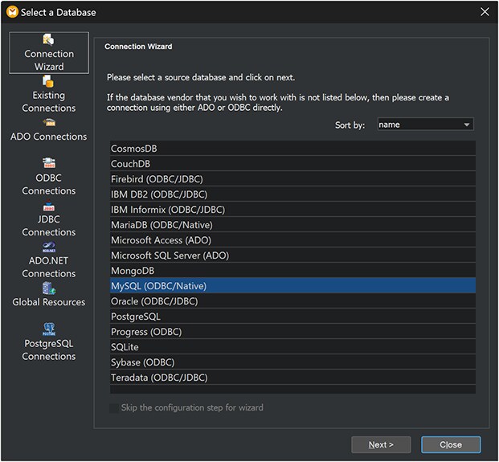Select the JDBC Connections icon
Viewport: 499px width, 462px height.
49,206
